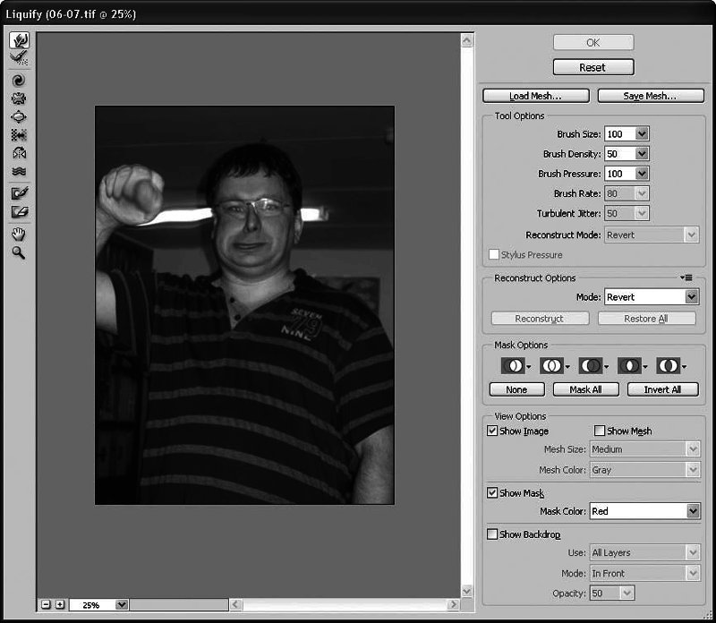Select the Forward Warp tool

(x=19, y=40)
